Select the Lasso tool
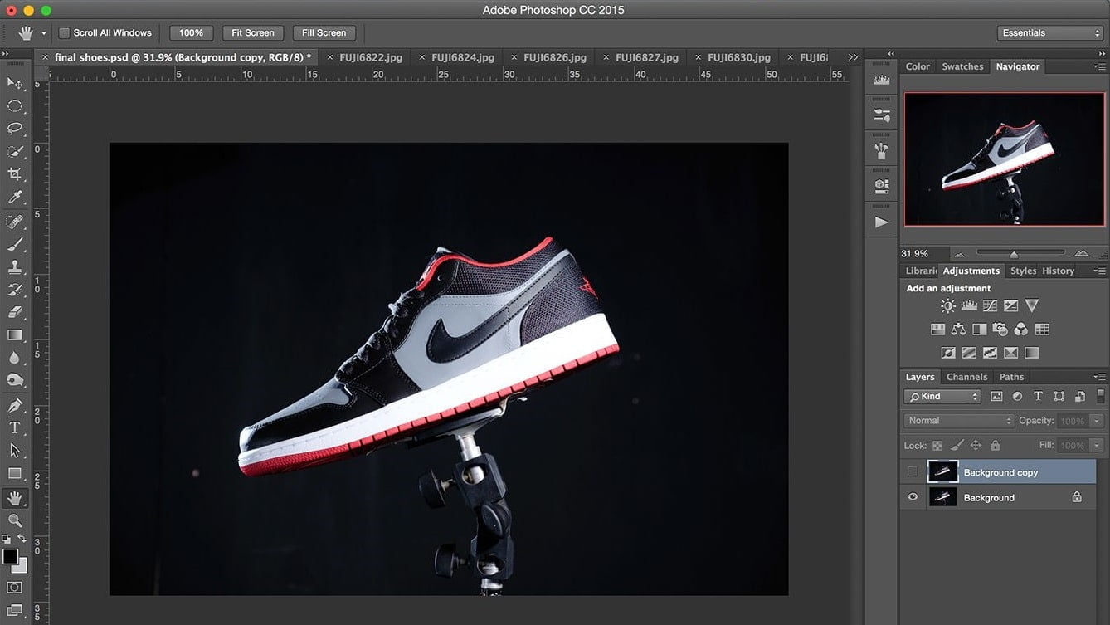This screenshot has height=625, width=1110. click(x=15, y=129)
